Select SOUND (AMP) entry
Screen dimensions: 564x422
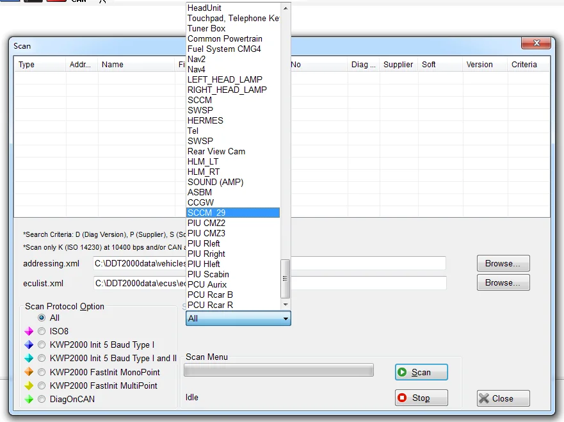click(x=233, y=182)
